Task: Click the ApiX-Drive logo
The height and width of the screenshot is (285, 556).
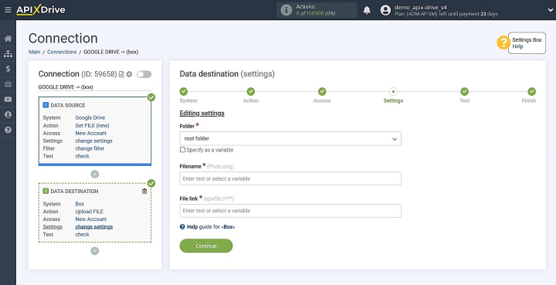Action: pos(41,10)
